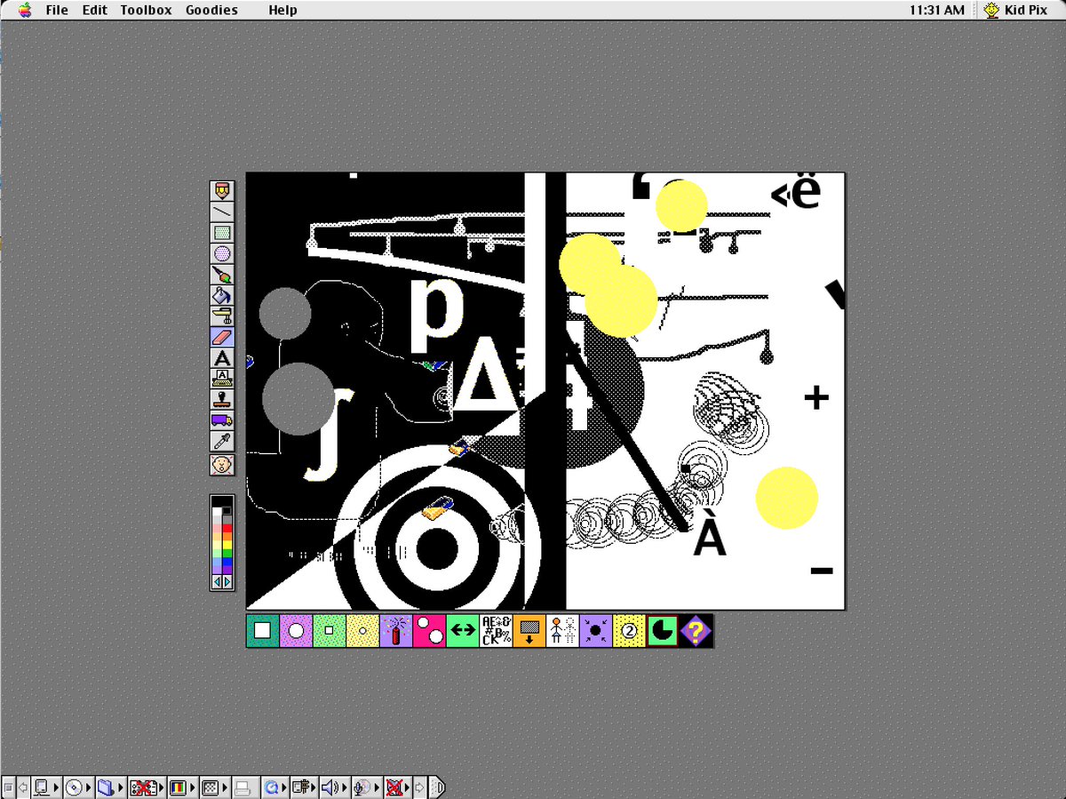The width and height of the screenshot is (1066, 799).
Task: Open the Apple menu
Action: (x=24, y=10)
